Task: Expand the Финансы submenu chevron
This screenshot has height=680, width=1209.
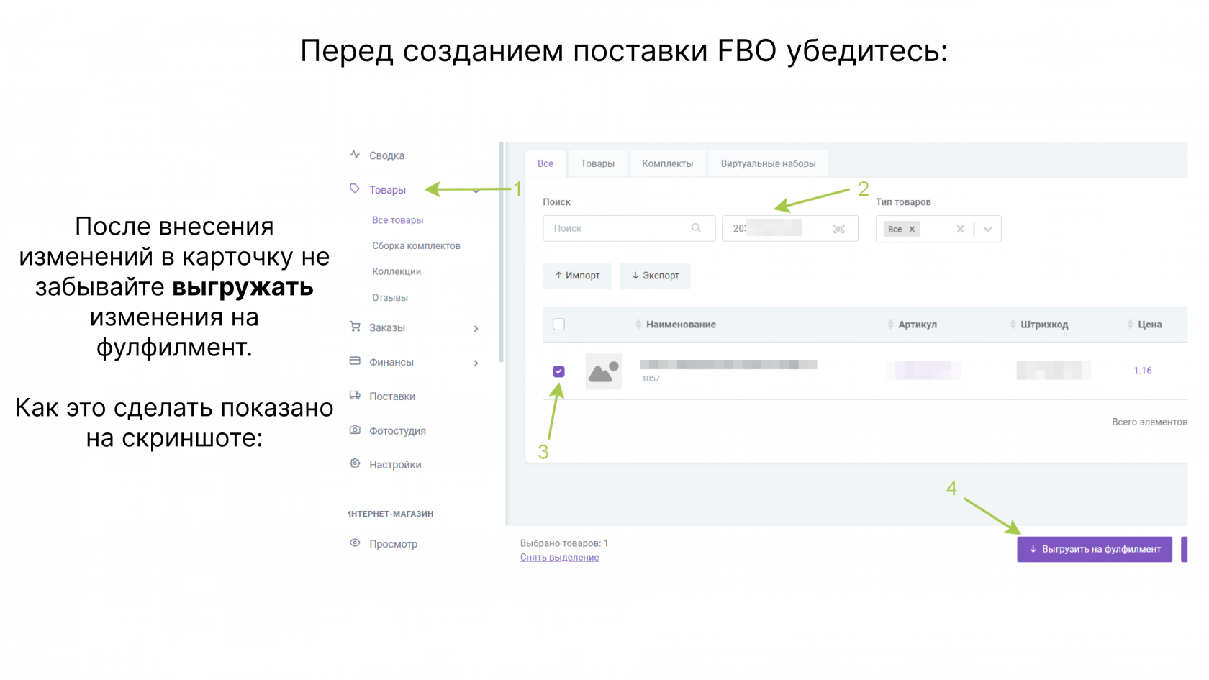Action: point(476,363)
